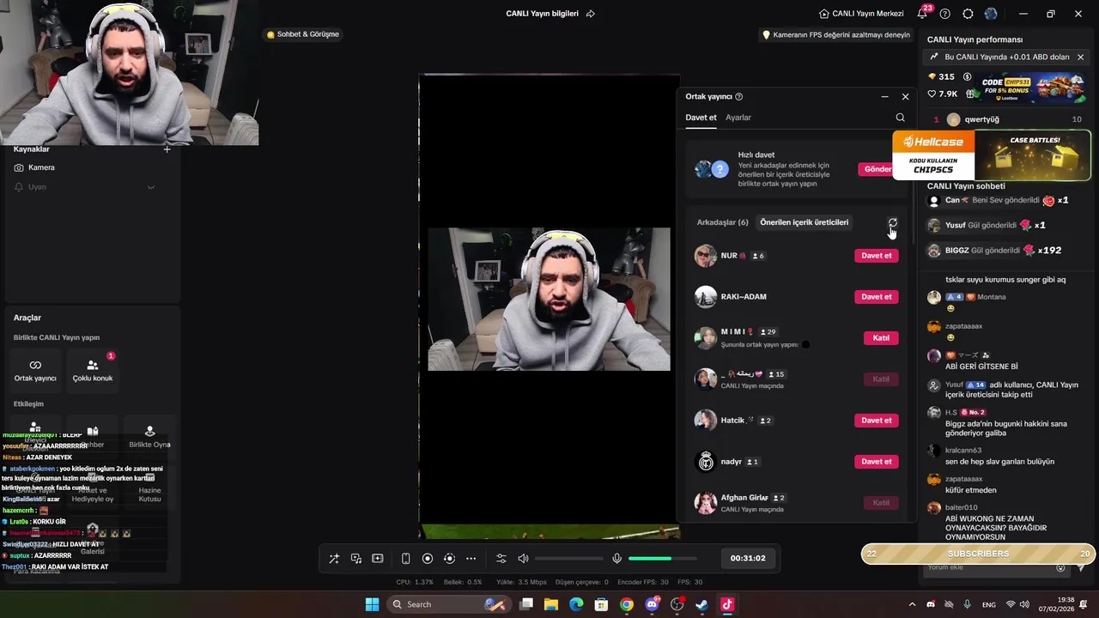Open the notifications bell
The height and width of the screenshot is (618, 1099).
pyautogui.click(x=922, y=14)
